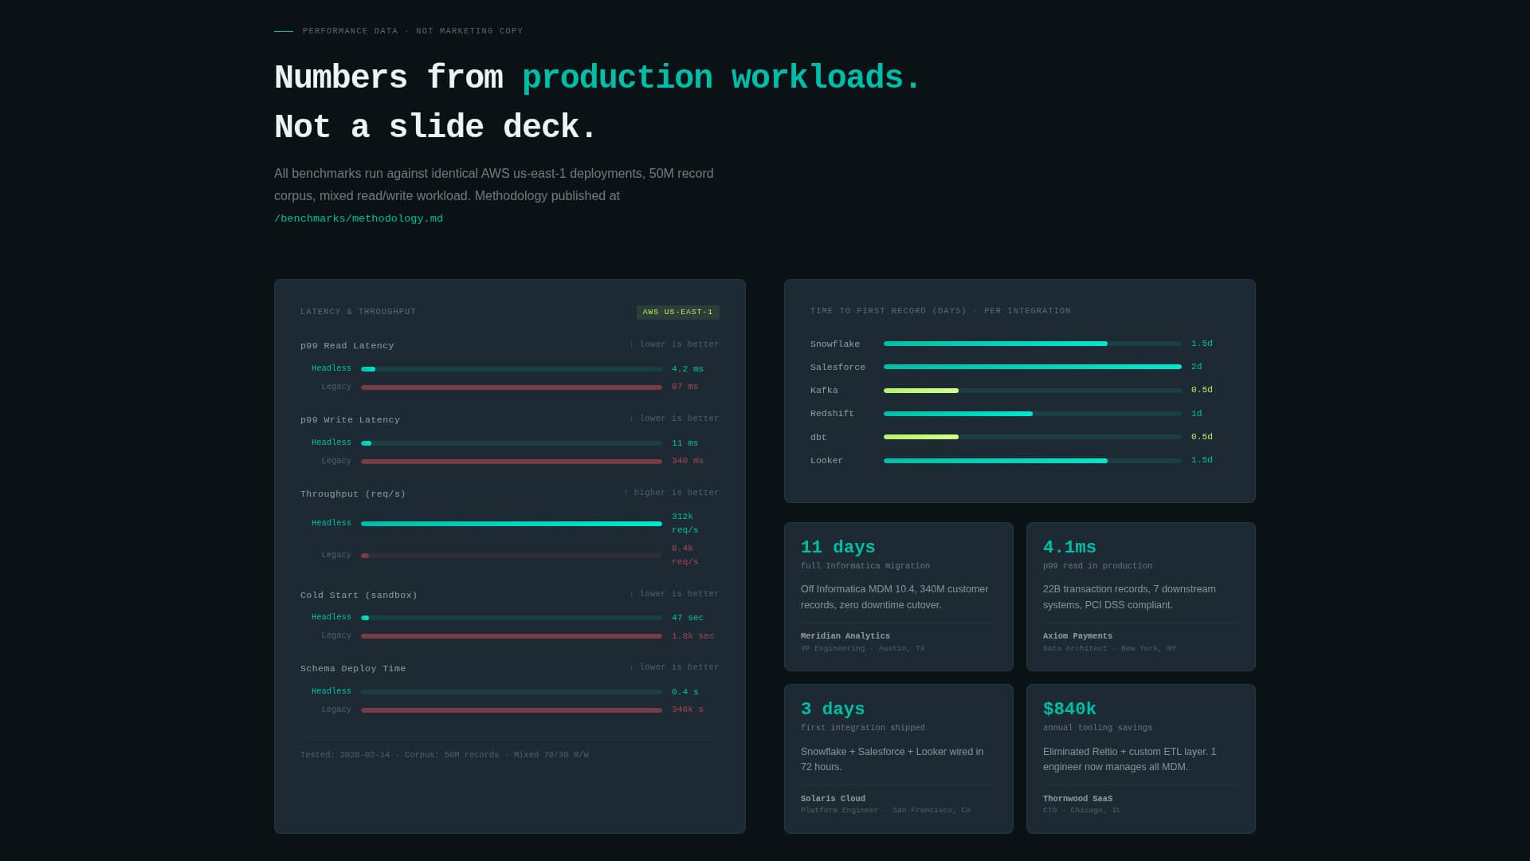This screenshot has height=861, width=1530.
Task: Select the Snowflake progress bar
Action: coord(1032,344)
